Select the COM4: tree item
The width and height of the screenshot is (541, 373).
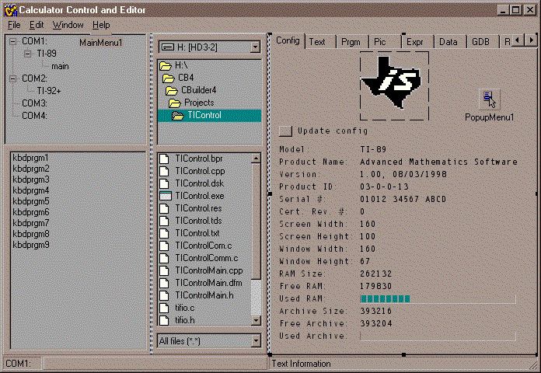point(34,116)
